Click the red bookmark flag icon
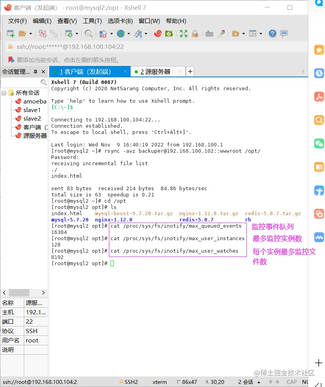Screen dimensions: 325x387 coord(11,60)
